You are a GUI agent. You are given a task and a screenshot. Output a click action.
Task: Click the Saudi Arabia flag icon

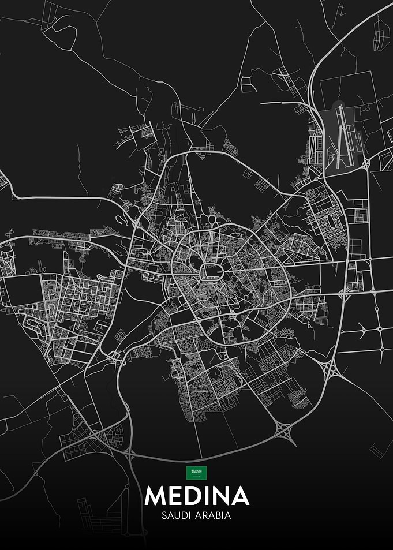[196, 473]
